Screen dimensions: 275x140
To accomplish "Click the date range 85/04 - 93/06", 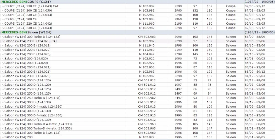I will coord(255,89).
